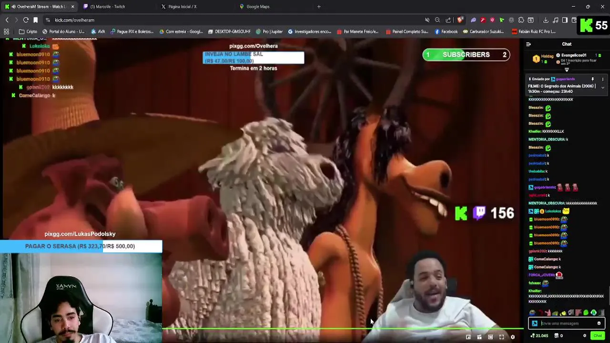Toggle theater mode on player
This screenshot has width=610, height=343.
490,337
